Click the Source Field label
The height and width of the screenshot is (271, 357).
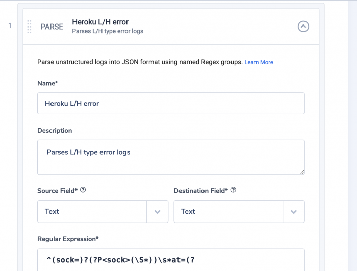click(x=57, y=191)
